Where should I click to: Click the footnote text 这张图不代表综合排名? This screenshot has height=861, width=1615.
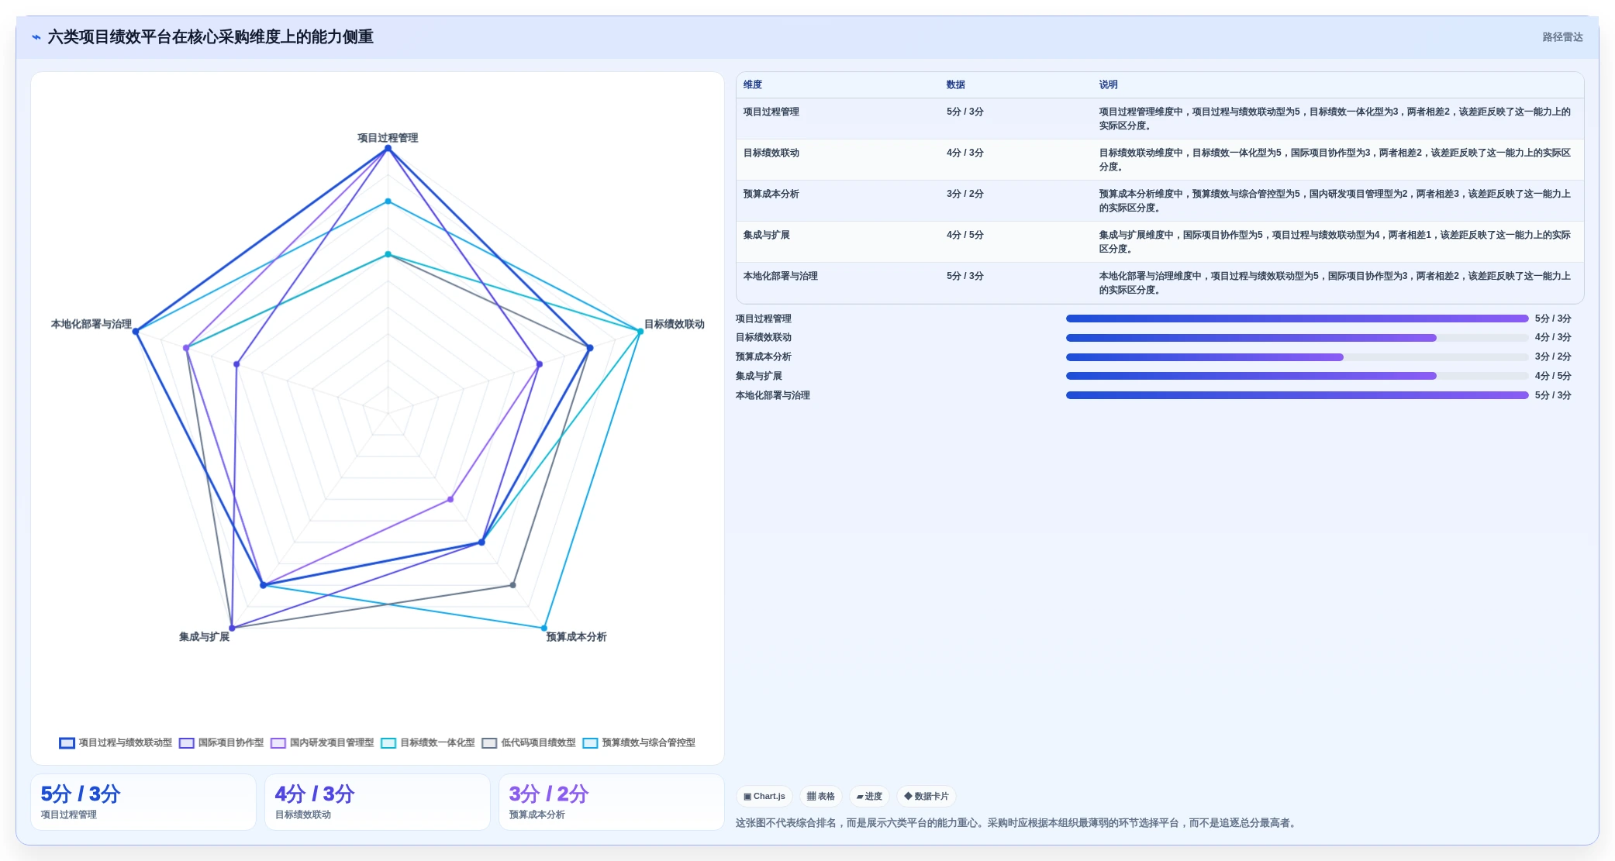786,823
